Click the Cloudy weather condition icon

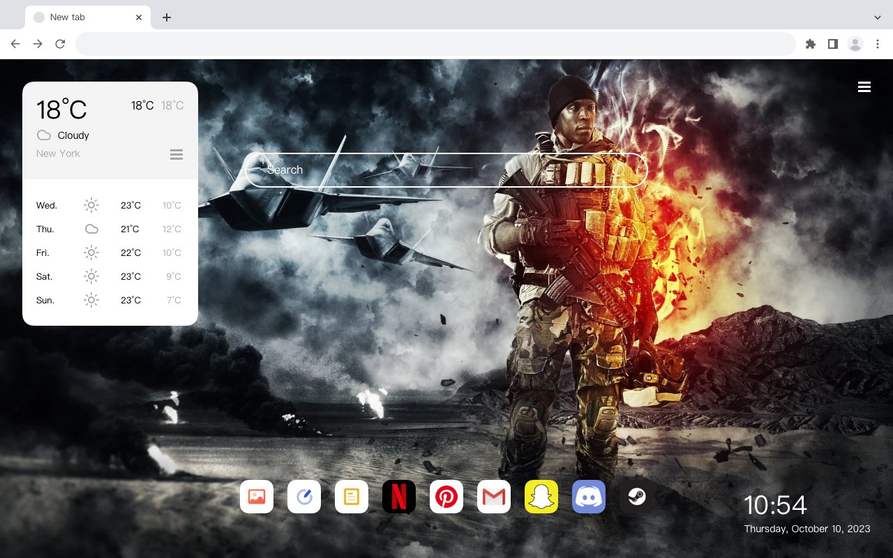[x=44, y=135]
